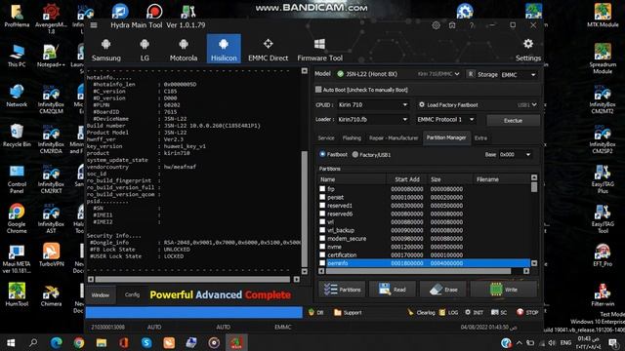Click the STOP icon

click(521, 312)
